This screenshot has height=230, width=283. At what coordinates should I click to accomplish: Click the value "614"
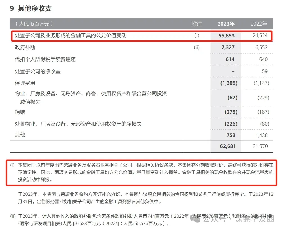(x=230, y=59)
